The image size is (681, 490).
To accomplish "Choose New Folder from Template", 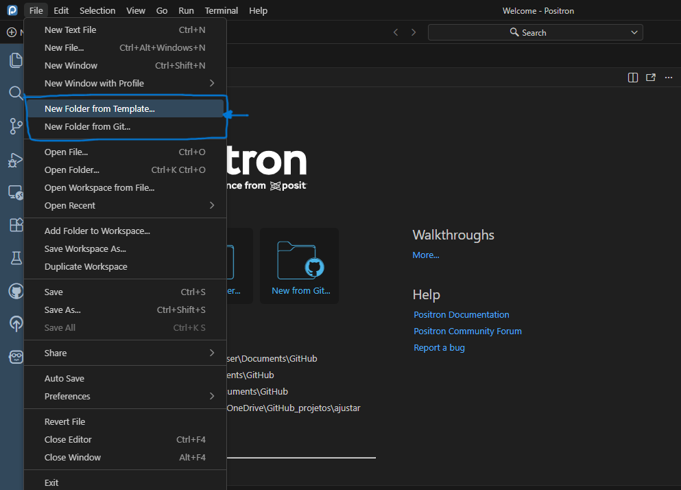I will (x=99, y=108).
